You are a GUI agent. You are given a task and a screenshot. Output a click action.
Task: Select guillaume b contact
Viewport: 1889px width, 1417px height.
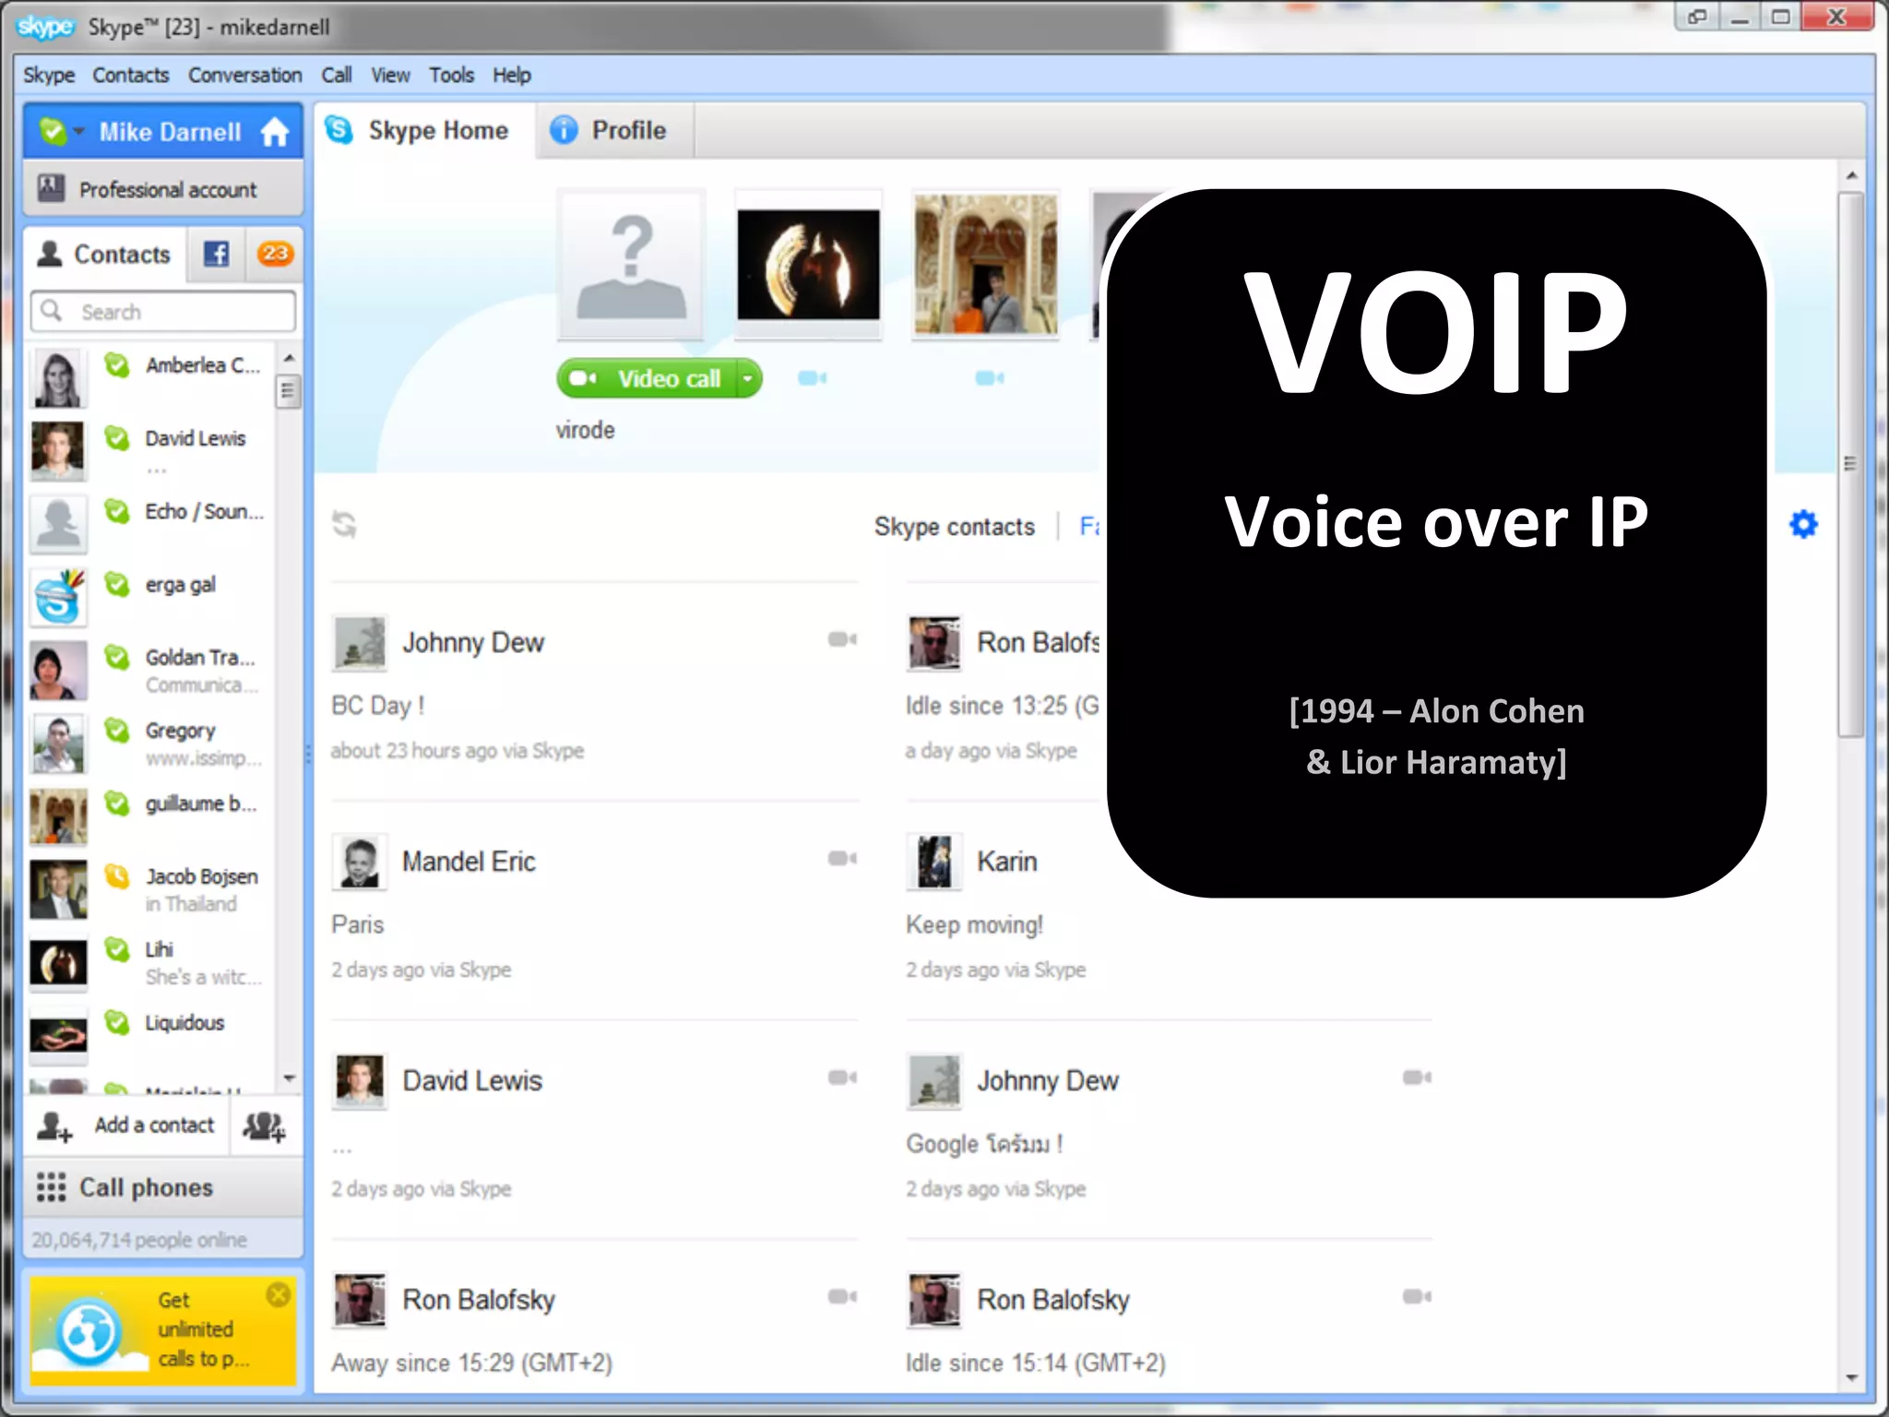coord(150,816)
